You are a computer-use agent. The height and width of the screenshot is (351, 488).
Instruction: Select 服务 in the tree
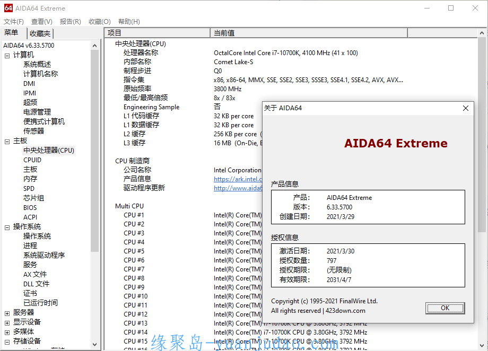click(x=30, y=265)
